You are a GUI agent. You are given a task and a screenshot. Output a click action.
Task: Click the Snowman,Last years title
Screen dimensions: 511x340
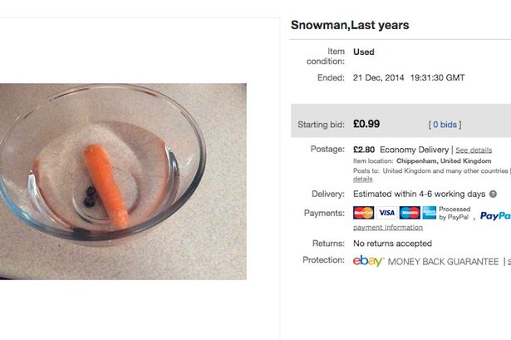point(350,25)
